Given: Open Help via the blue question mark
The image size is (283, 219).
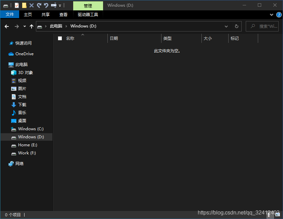Looking at the screenshot, I should tap(279, 15).
